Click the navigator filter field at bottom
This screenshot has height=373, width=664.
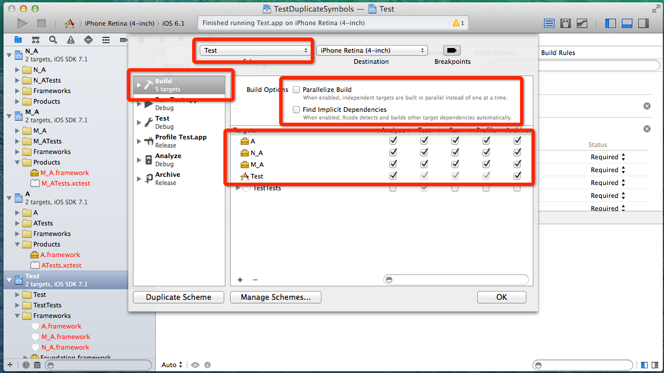tap(98, 365)
